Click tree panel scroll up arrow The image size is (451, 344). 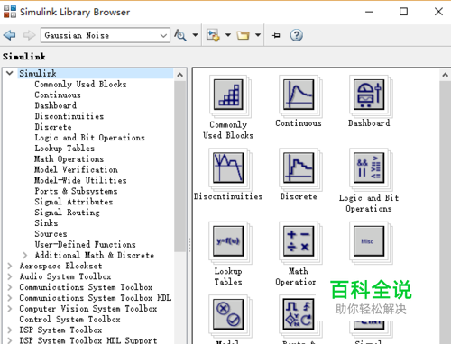point(180,75)
